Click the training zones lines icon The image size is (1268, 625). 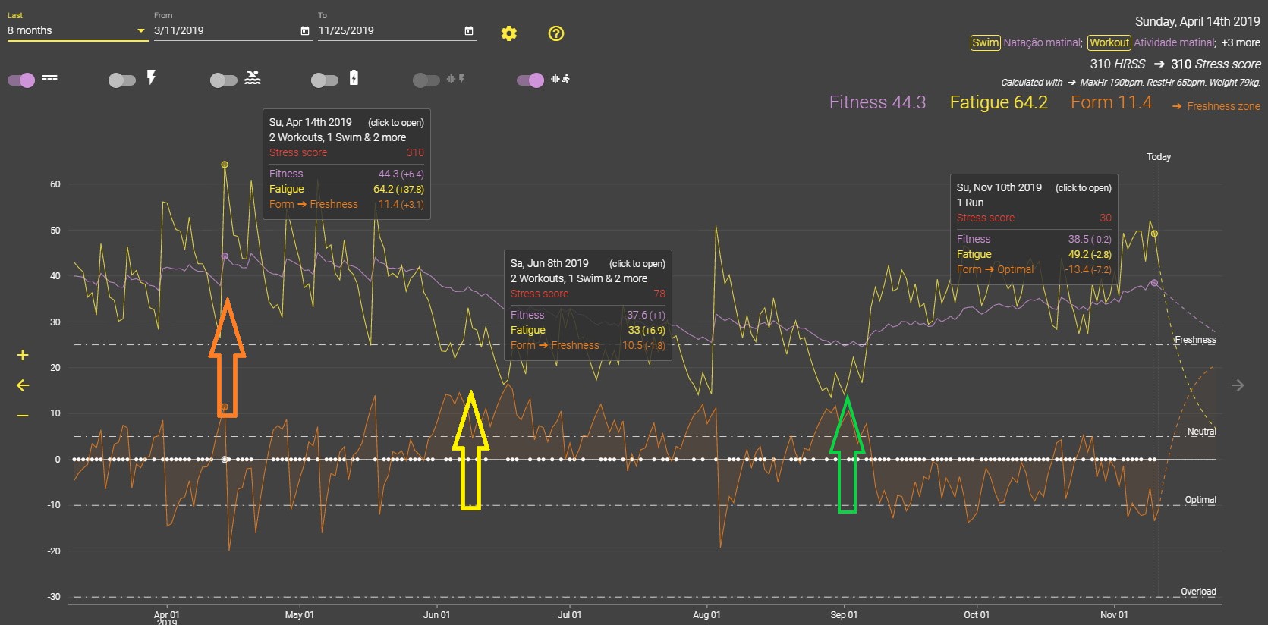tap(50, 77)
